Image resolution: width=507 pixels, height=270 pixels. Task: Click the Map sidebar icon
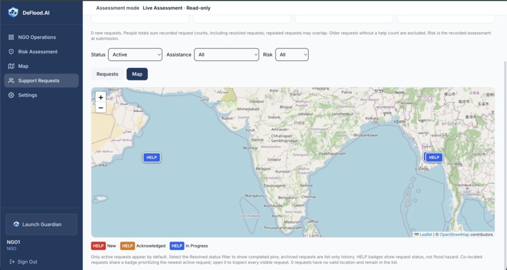point(11,66)
